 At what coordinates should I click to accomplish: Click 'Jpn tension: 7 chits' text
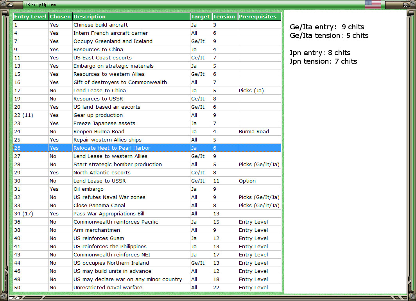[x=323, y=61]
